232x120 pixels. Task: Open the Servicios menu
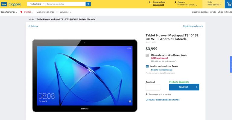[x=65, y=12]
